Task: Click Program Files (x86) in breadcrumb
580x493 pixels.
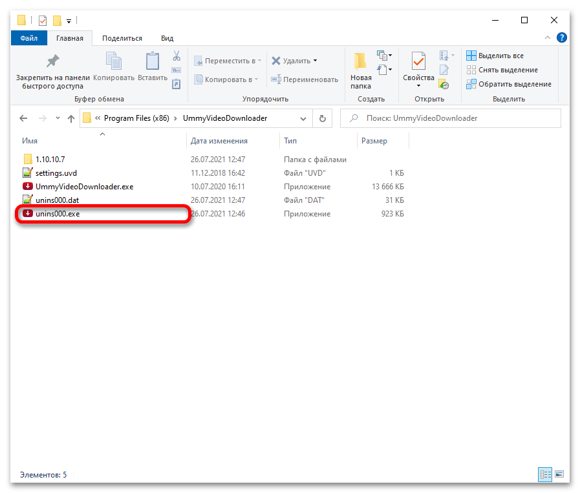Action: click(136, 118)
